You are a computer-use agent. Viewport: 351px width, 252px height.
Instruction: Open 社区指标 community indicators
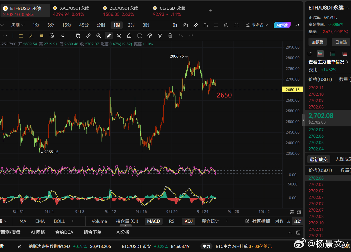[258, 221]
